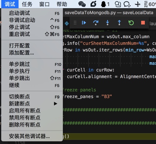The image size is (156, 144).
Task: Open the 窗口 menu
Action: [x=44, y=4]
